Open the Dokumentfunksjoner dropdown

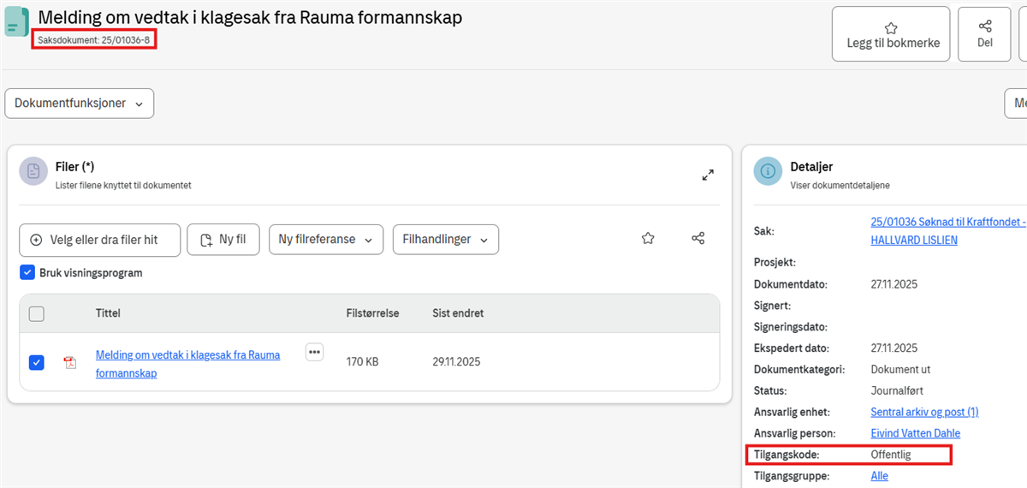pos(79,104)
